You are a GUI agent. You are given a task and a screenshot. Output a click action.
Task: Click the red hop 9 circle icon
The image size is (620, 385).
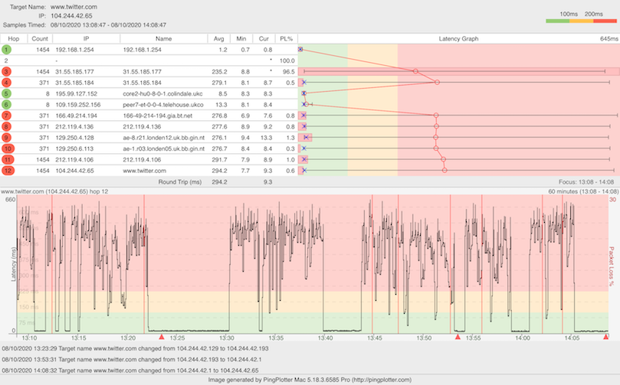click(x=6, y=137)
